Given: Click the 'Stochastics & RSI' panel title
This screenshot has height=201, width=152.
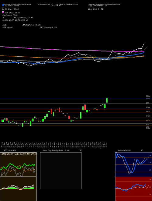Looking at the screenshot, I should tap(130, 150).
